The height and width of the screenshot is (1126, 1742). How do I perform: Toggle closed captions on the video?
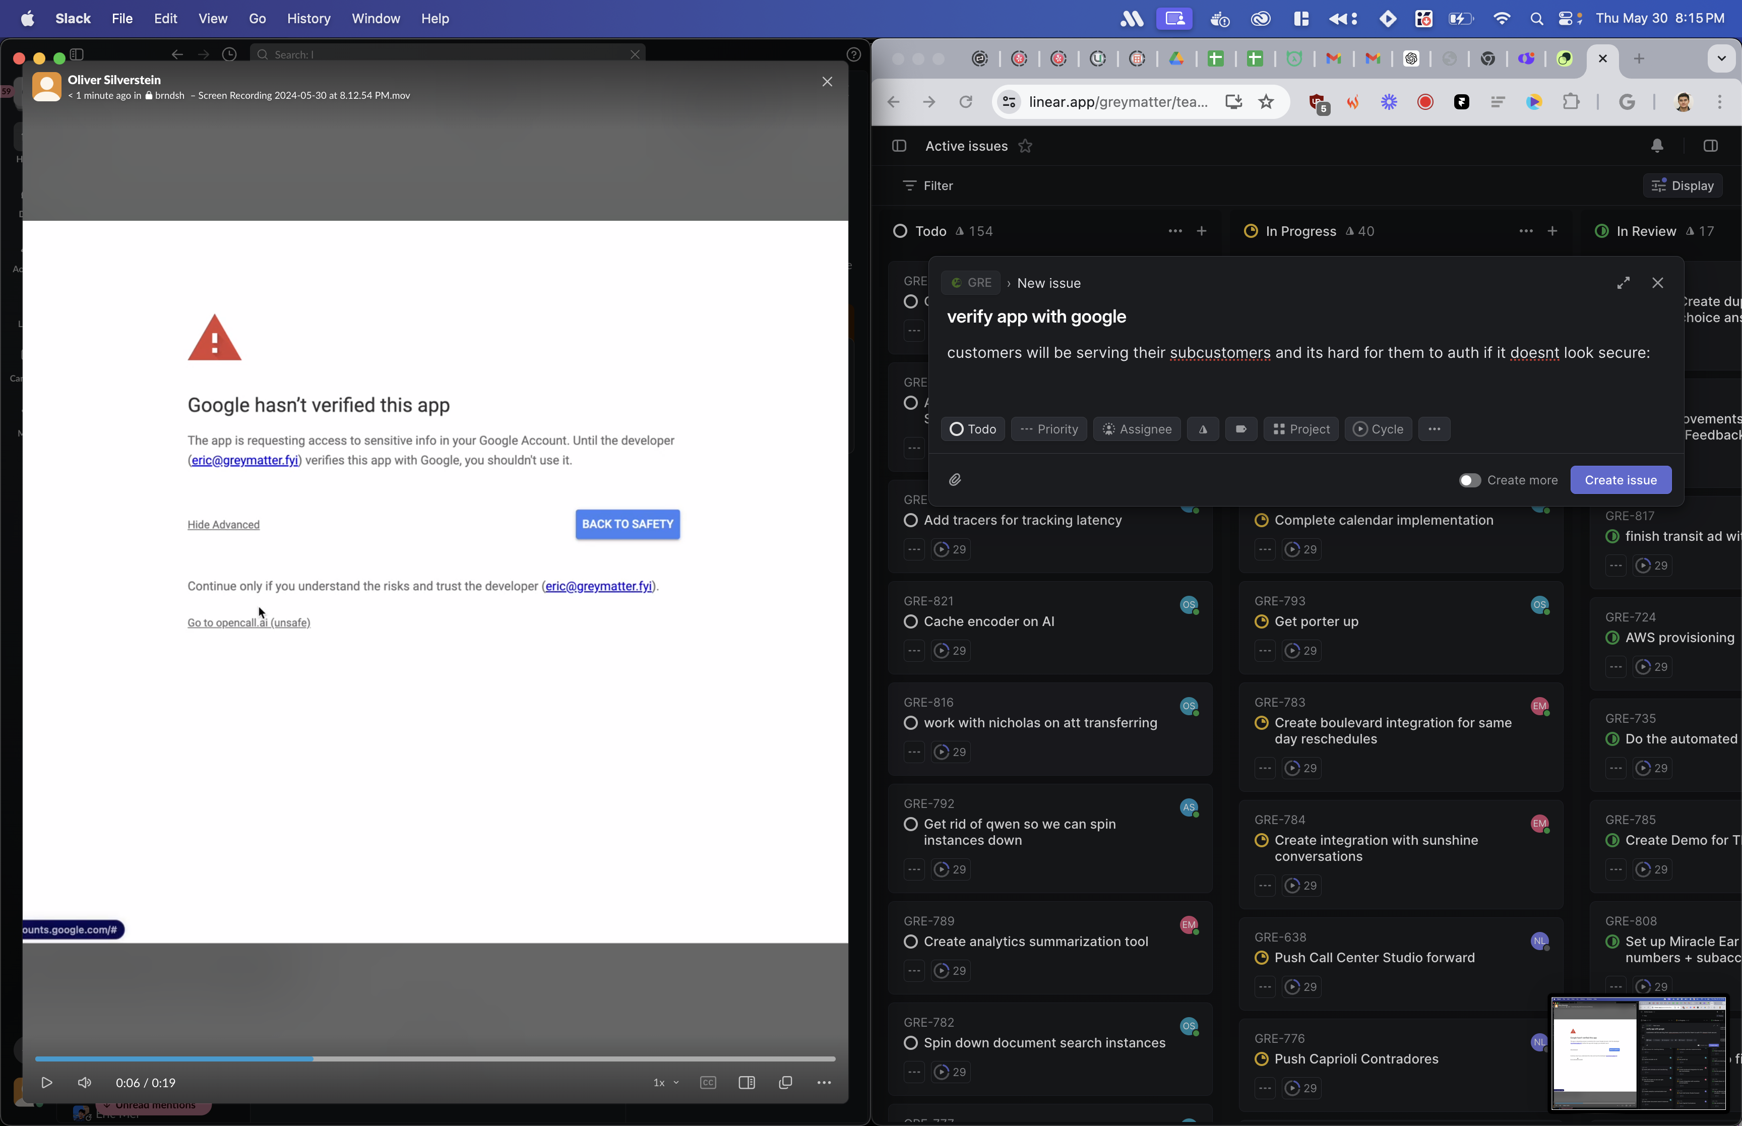tap(708, 1082)
